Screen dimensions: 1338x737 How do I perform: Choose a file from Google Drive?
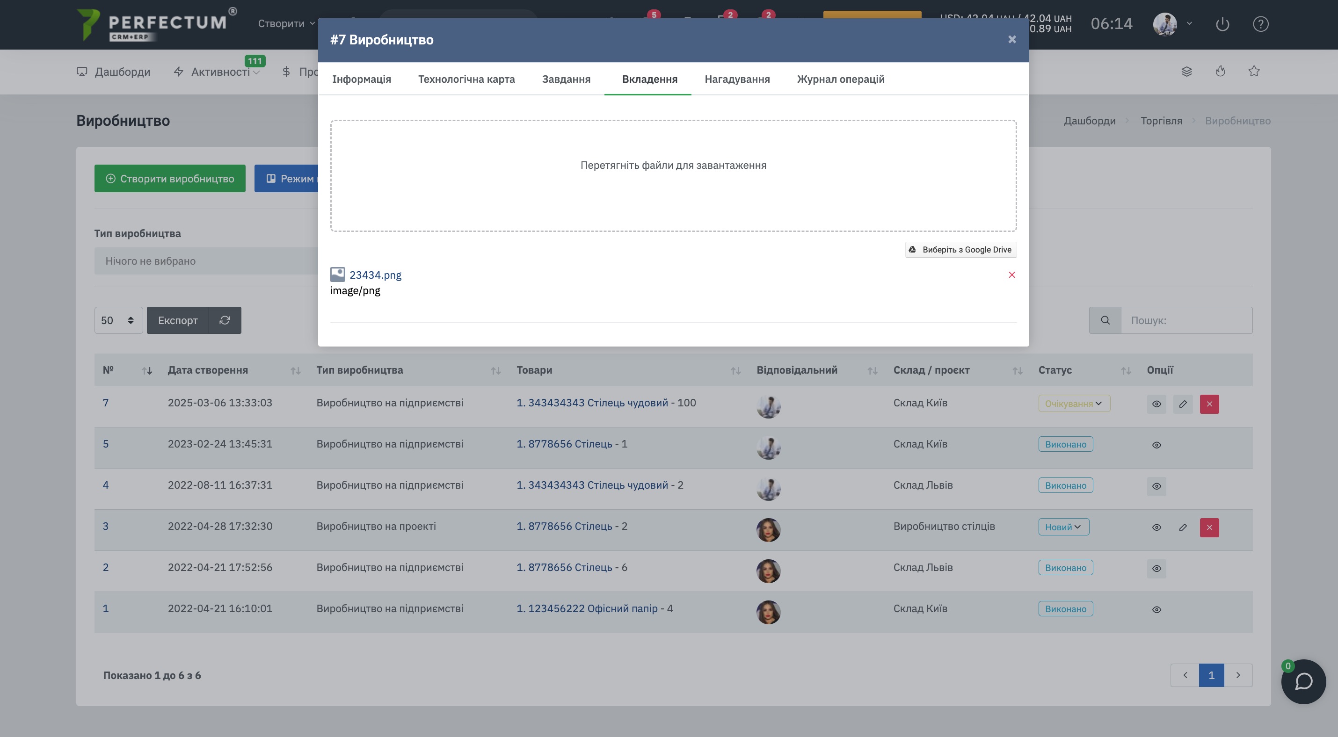click(x=961, y=250)
